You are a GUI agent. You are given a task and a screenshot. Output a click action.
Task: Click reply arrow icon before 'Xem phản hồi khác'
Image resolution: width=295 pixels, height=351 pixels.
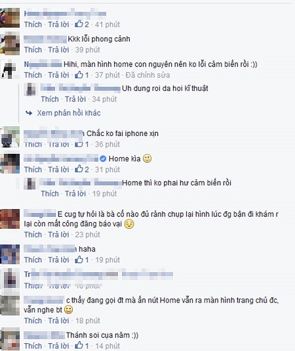point(29,113)
